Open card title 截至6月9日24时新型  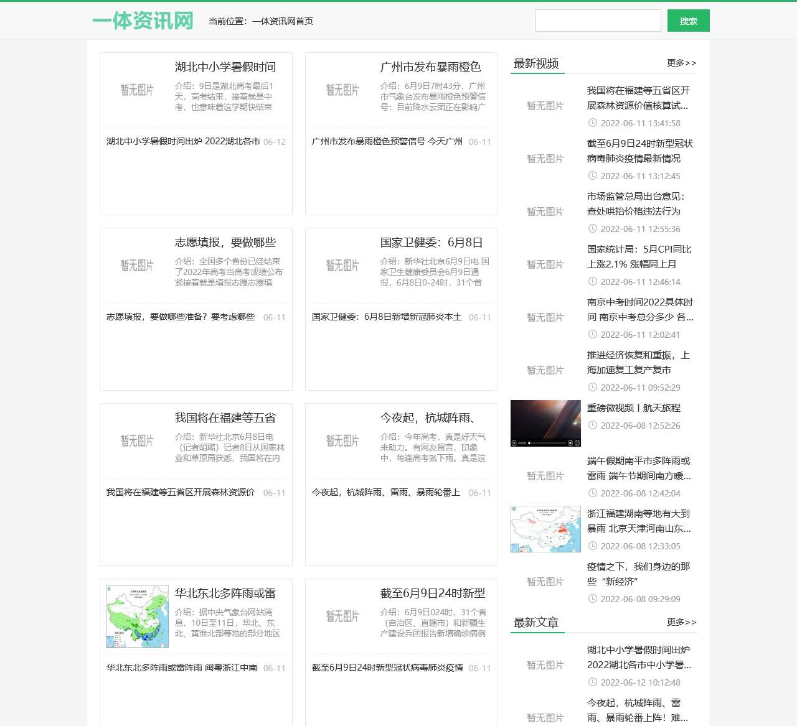[433, 593]
